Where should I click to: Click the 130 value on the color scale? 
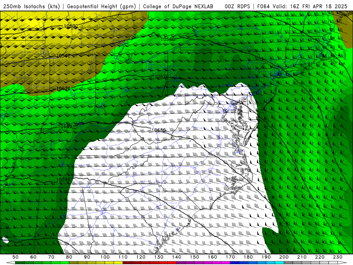(x=159, y=257)
